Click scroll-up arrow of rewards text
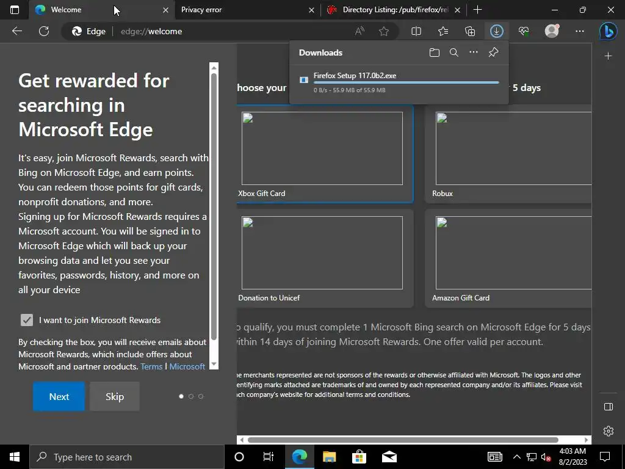 214,67
